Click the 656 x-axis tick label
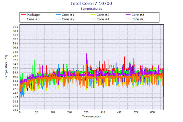The image size is (183, 122). click(x=152, y=113)
